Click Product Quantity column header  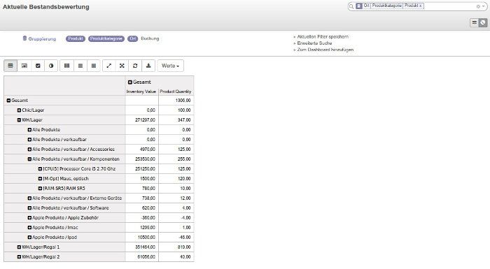(175, 92)
